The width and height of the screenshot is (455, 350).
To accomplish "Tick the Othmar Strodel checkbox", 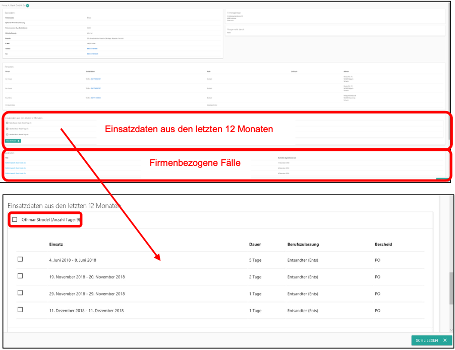I will tap(15, 220).
